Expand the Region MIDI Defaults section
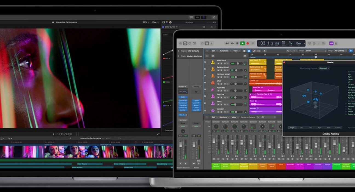The image size is (355, 192). click(x=179, y=51)
